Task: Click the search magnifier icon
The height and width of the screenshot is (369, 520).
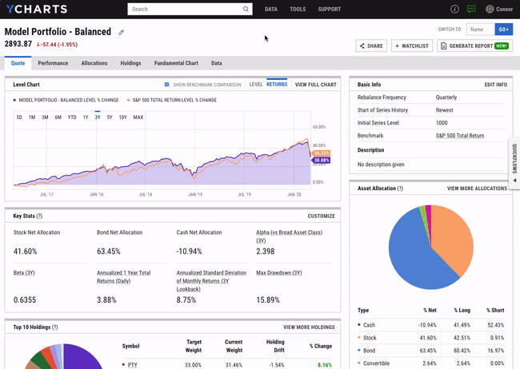Action: tap(246, 9)
